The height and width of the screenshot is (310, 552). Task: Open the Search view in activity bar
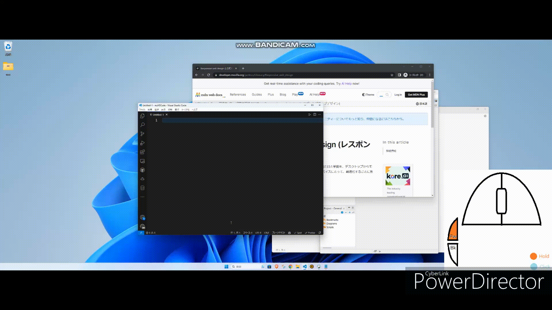click(142, 125)
